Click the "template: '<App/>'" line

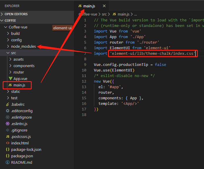(x=119, y=104)
